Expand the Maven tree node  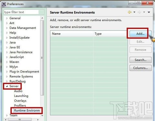point(7,62)
